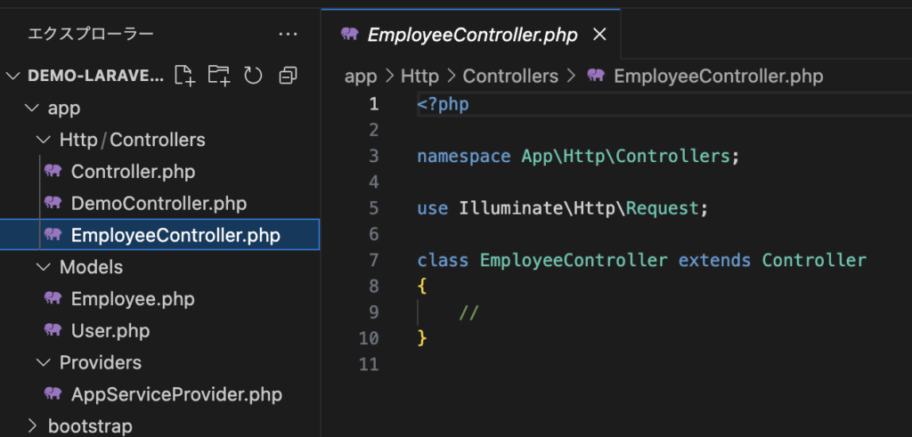The image size is (912, 437).
Task: Open AppServiceProvider.php file
Action: 176,394
